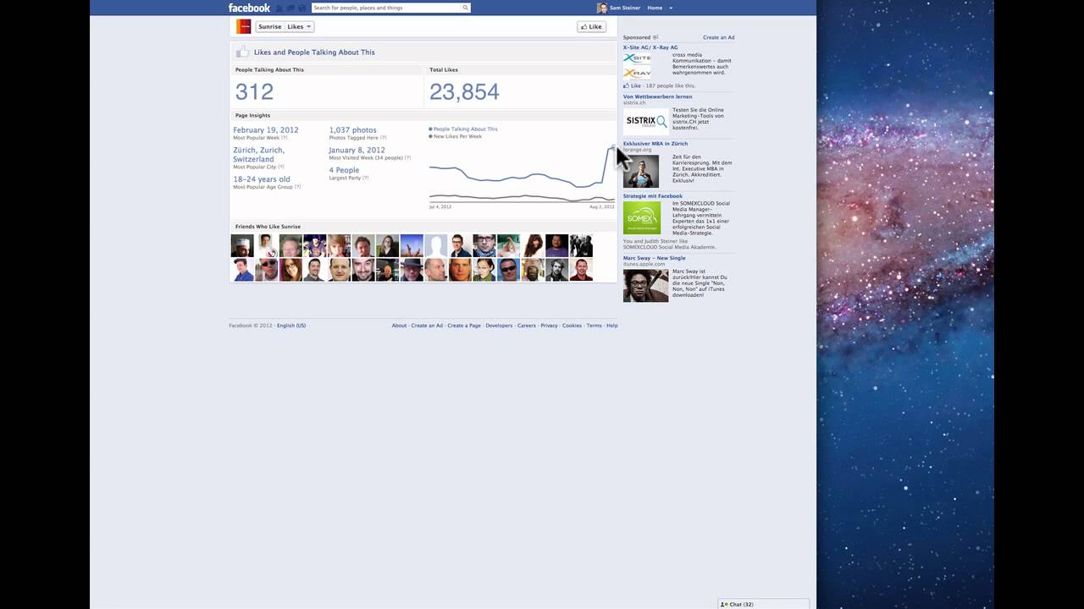Click the January 8, 2012 insight
This screenshot has height=609, width=1084.
[357, 151]
